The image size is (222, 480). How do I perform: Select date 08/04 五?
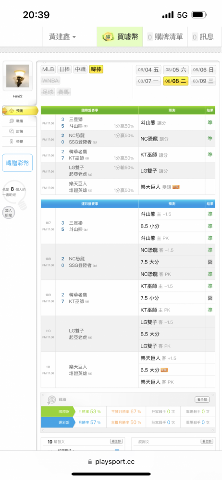click(x=148, y=70)
